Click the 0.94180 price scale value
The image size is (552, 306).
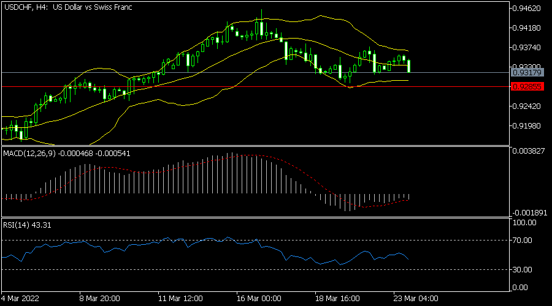click(x=527, y=28)
